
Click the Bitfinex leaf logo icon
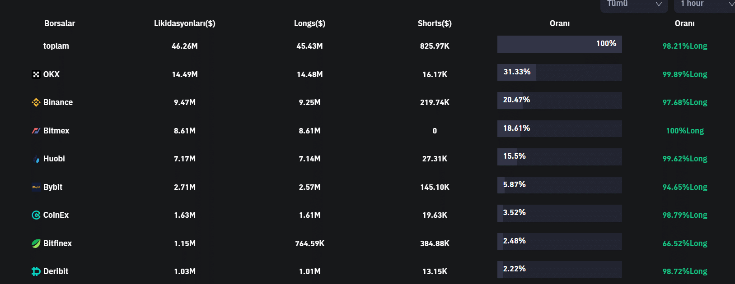click(36, 243)
